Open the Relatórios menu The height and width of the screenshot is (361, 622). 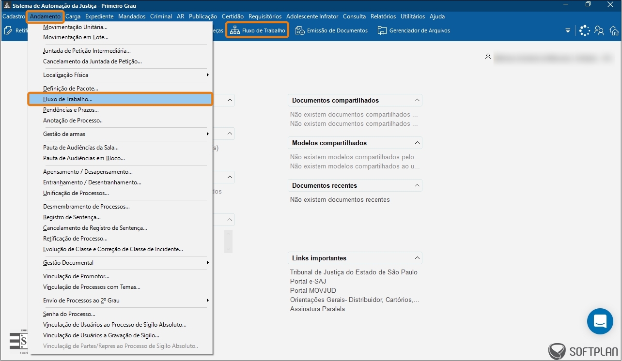tap(383, 16)
